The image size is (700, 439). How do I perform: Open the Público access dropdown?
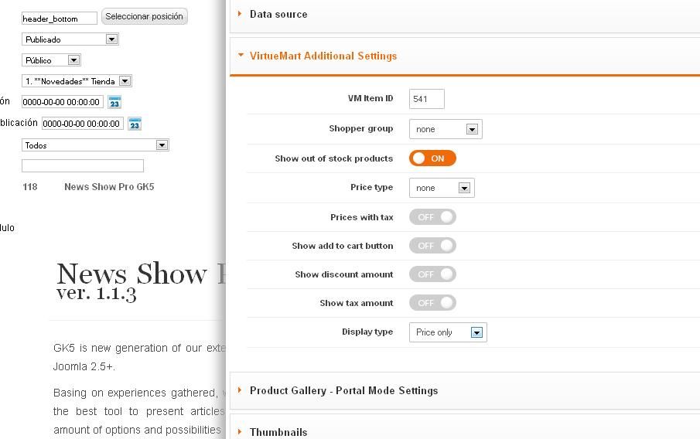tap(51, 60)
